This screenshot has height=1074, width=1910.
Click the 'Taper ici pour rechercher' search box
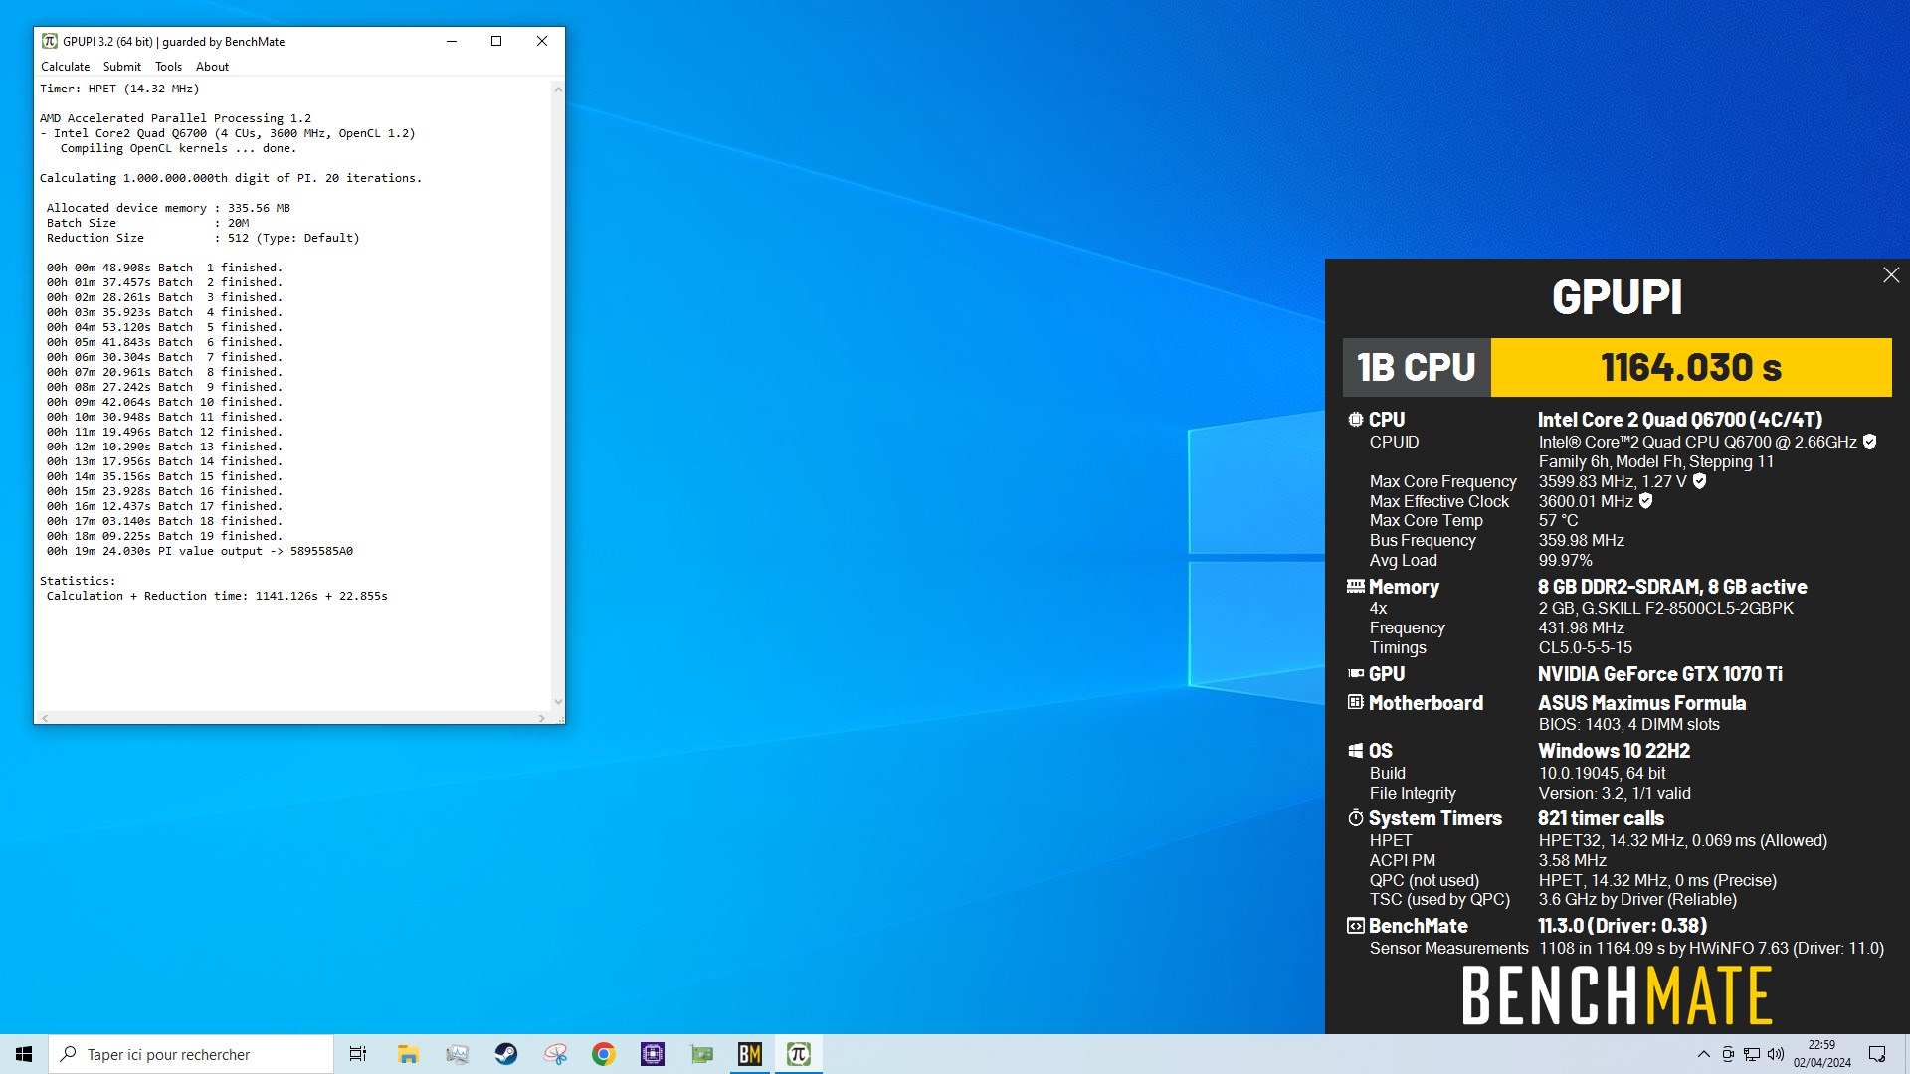[x=191, y=1054]
